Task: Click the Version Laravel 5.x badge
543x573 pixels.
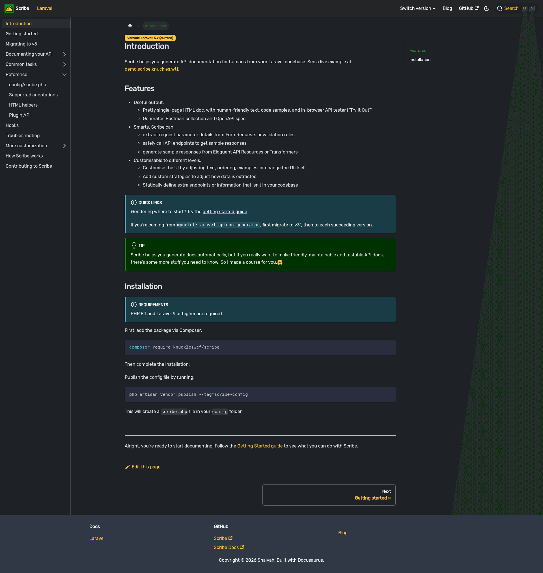Action: click(150, 38)
